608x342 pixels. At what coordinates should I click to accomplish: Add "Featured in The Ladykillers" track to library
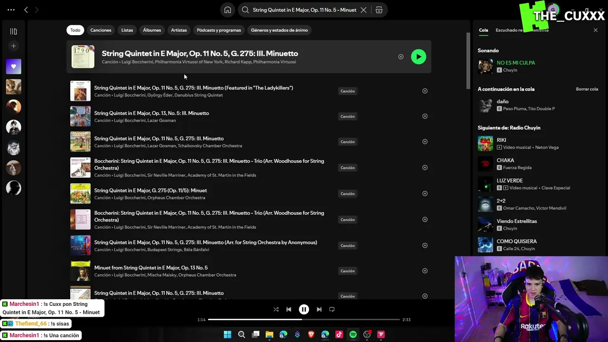pos(425,91)
